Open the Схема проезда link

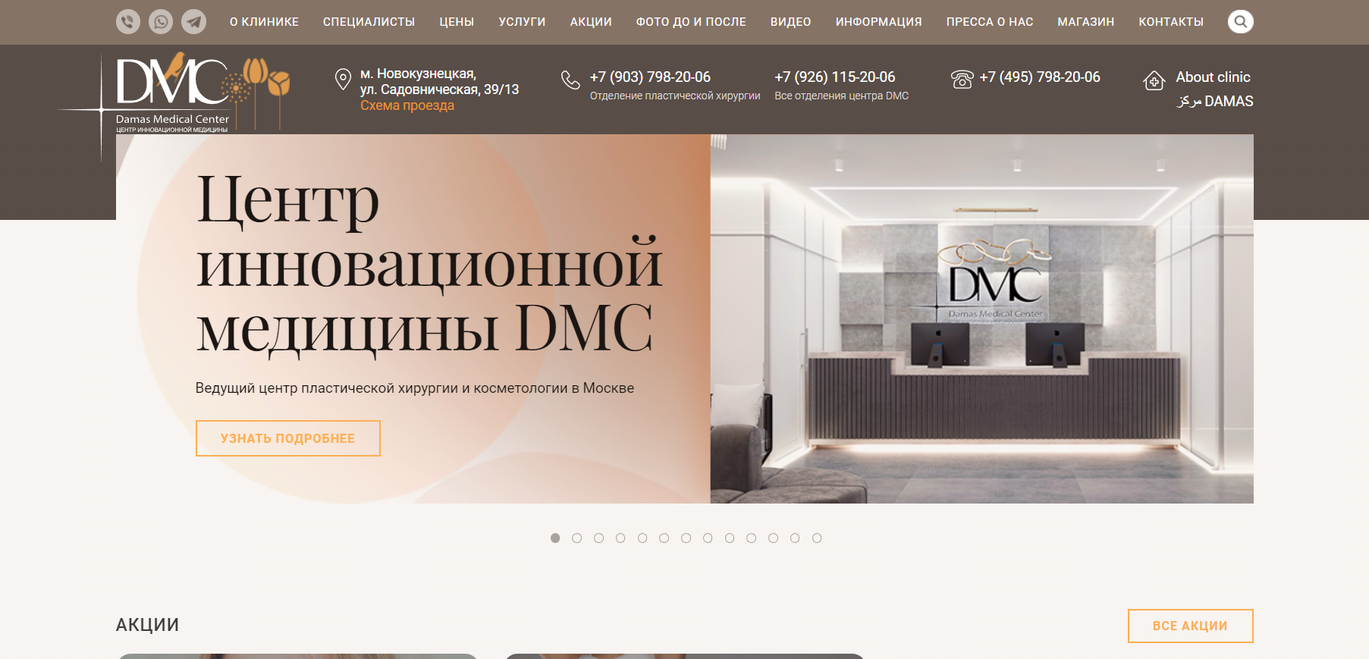[407, 105]
